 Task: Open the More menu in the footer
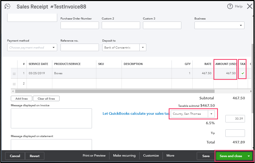(x=170, y=156)
